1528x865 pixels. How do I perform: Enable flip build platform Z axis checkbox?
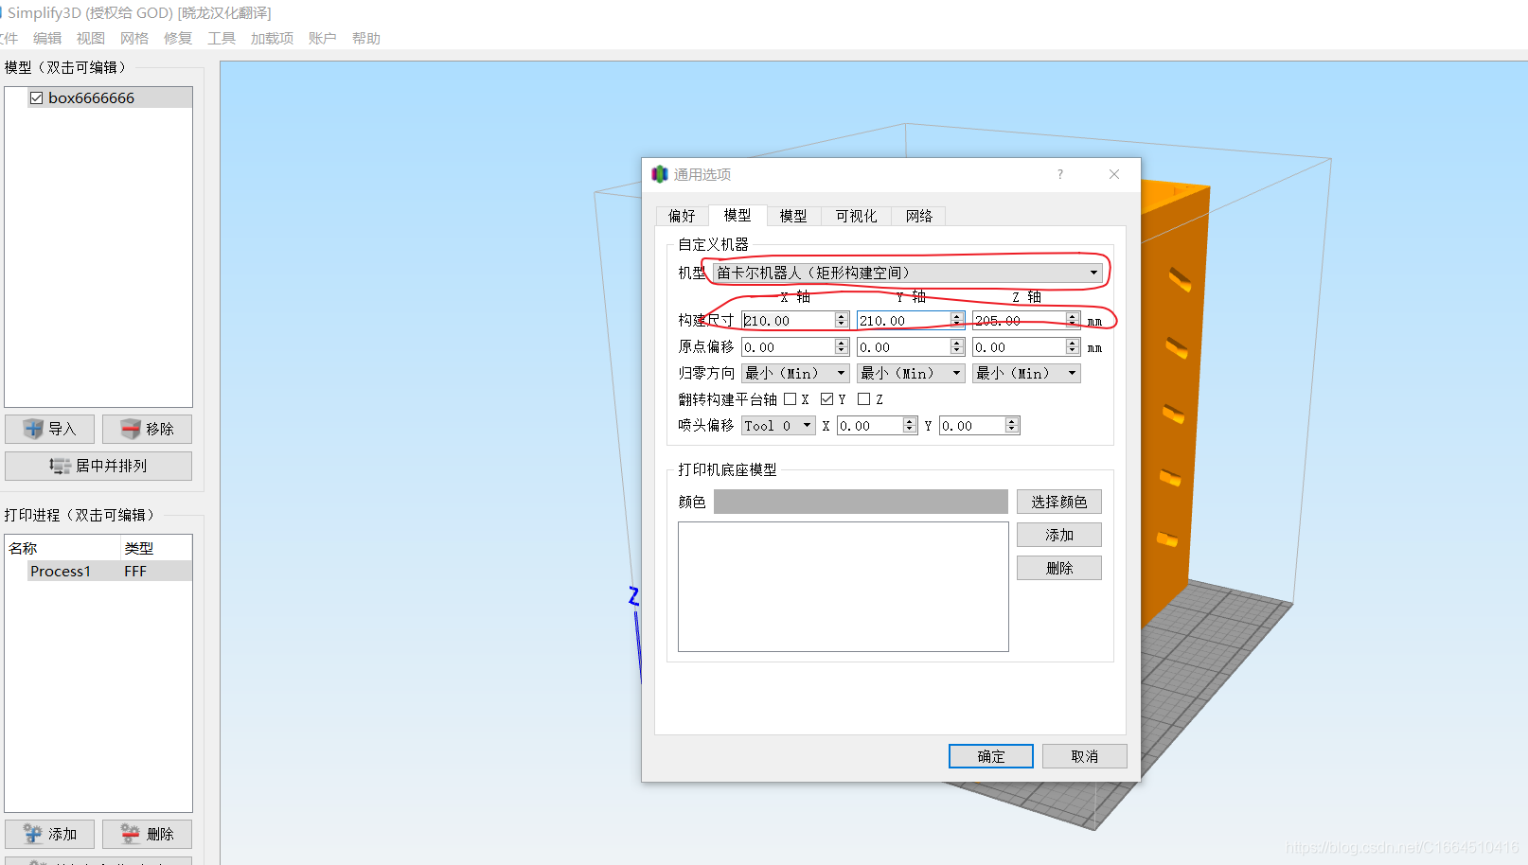(x=863, y=399)
